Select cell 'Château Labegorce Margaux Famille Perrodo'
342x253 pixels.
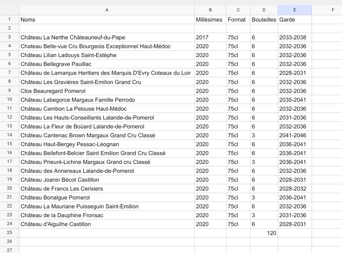pyautogui.click(x=107, y=100)
